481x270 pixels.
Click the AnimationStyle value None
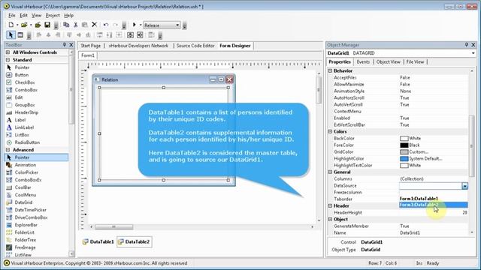coord(405,91)
